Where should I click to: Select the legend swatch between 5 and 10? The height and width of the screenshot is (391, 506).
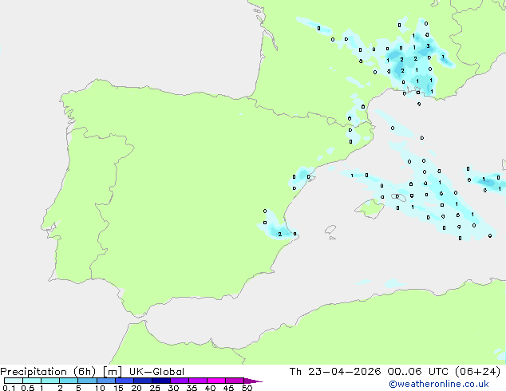[x=87, y=381]
